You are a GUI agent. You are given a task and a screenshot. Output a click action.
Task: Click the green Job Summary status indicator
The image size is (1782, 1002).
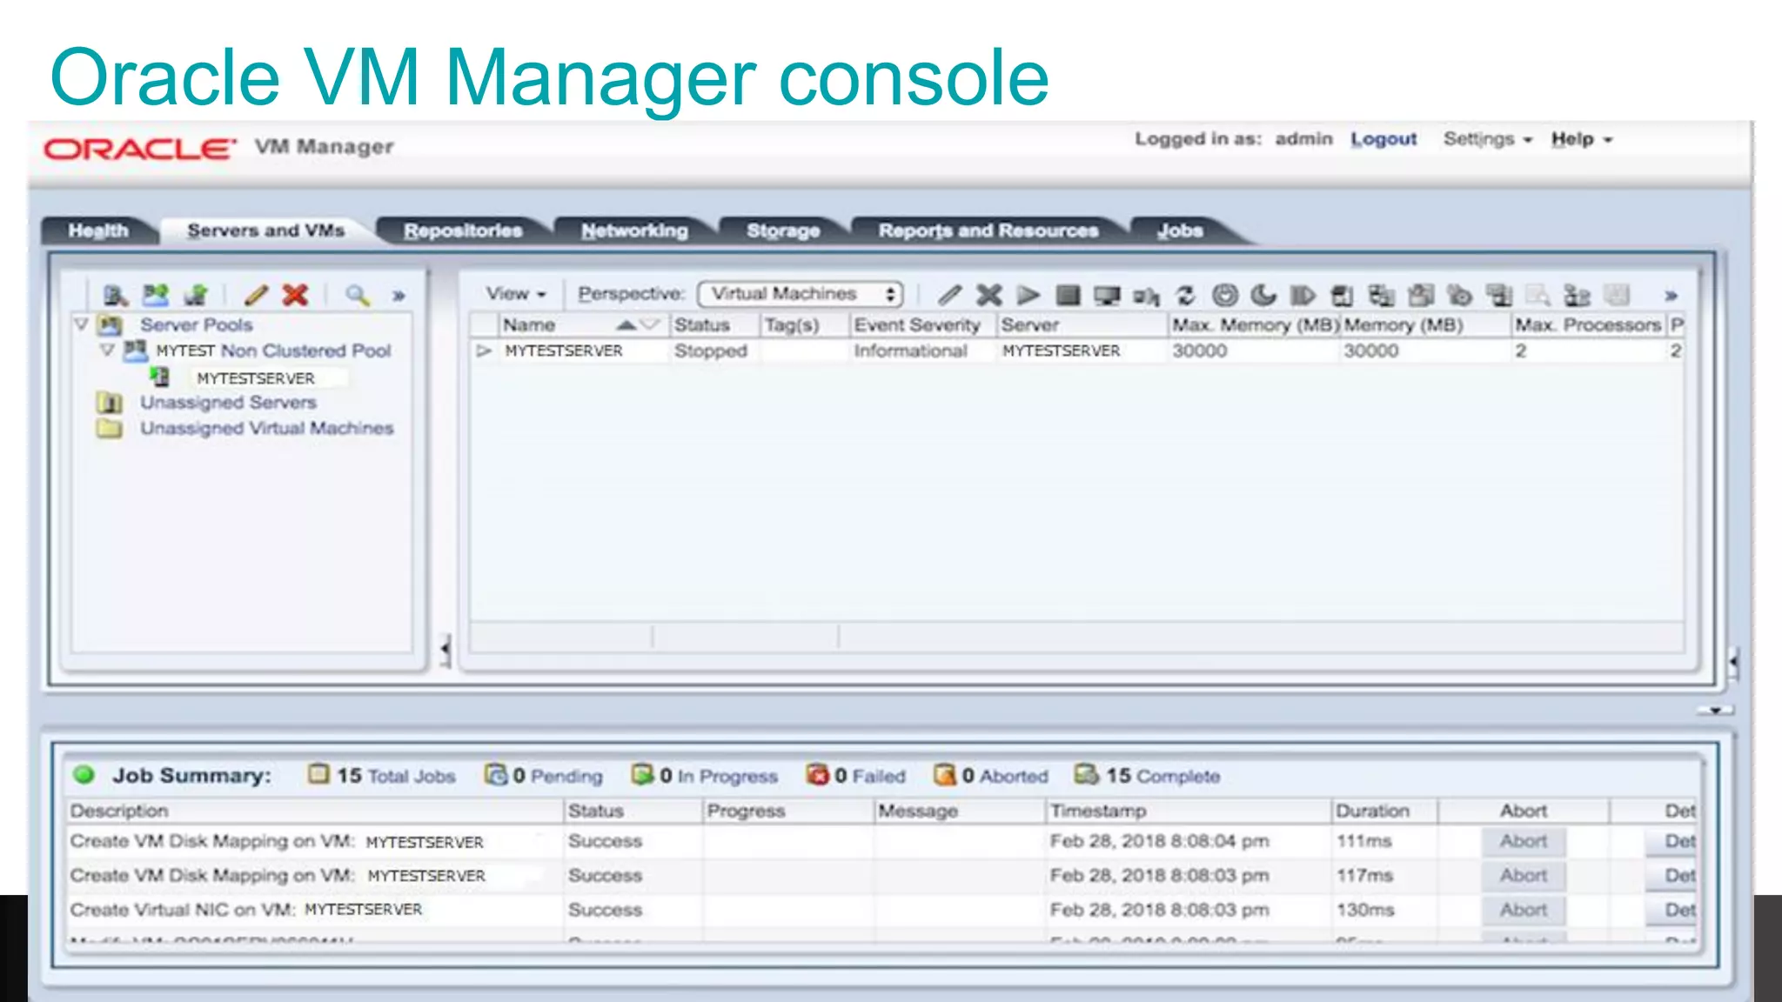(x=84, y=774)
